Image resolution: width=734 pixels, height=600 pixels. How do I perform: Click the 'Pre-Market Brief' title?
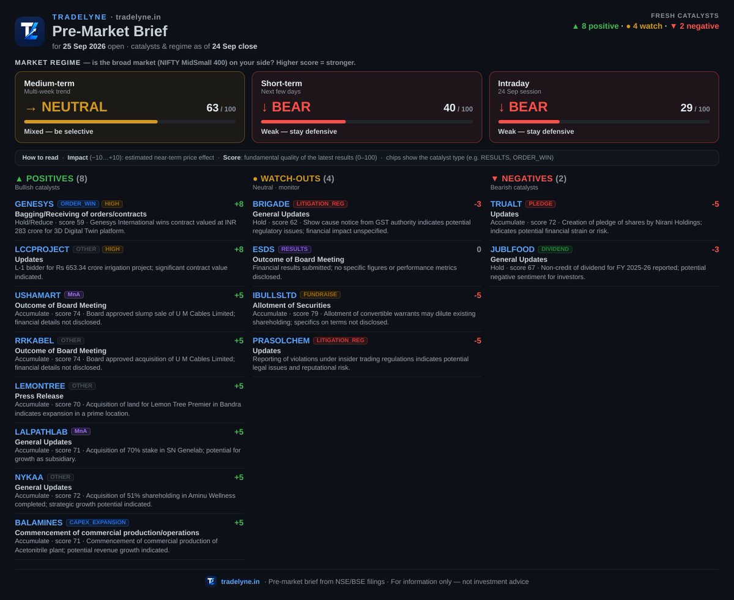click(109, 31)
